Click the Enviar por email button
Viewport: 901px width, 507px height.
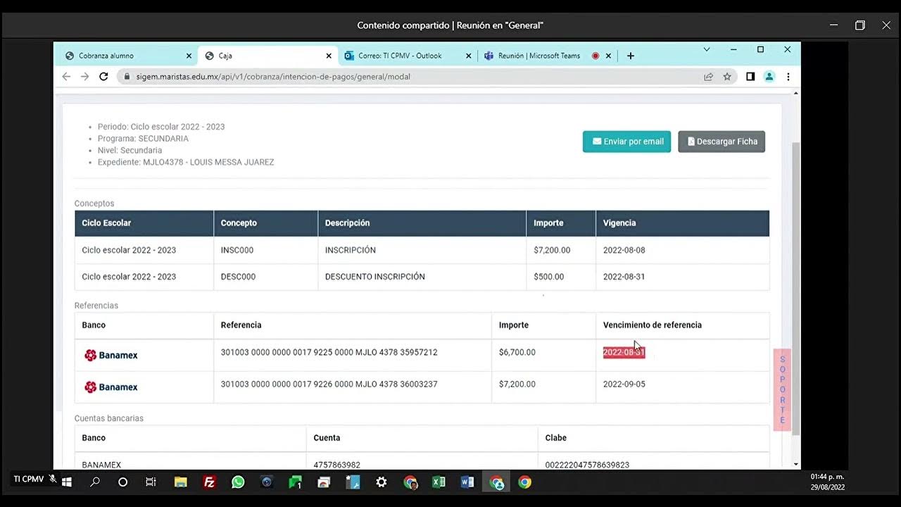tap(626, 142)
